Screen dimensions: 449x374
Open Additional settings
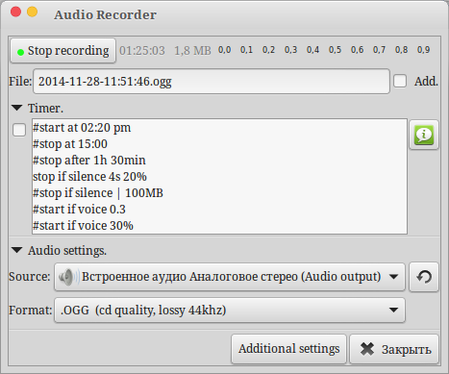point(288,349)
